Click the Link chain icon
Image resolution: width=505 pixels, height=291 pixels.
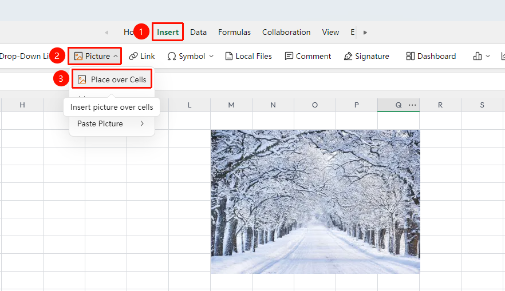(x=133, y=56)
